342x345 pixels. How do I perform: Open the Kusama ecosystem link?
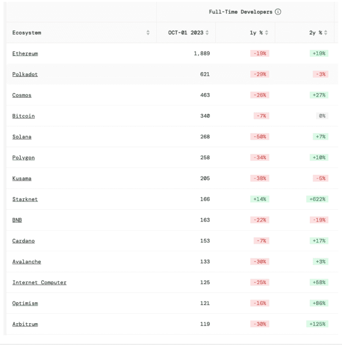point(22,178)
